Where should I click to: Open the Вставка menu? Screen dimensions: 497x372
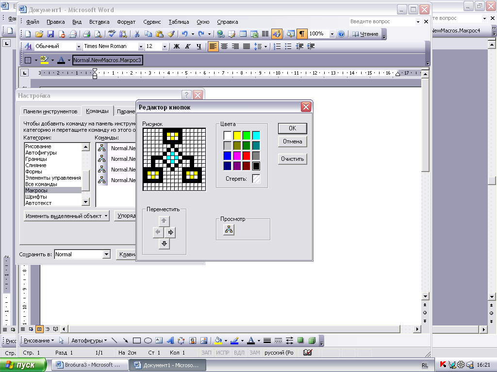click(x=99, y=22)
